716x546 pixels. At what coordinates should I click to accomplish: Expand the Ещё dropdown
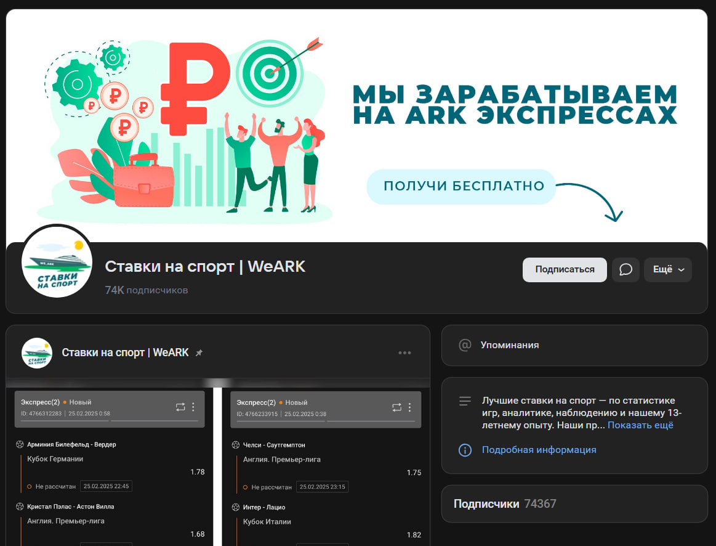coord(668,270)
